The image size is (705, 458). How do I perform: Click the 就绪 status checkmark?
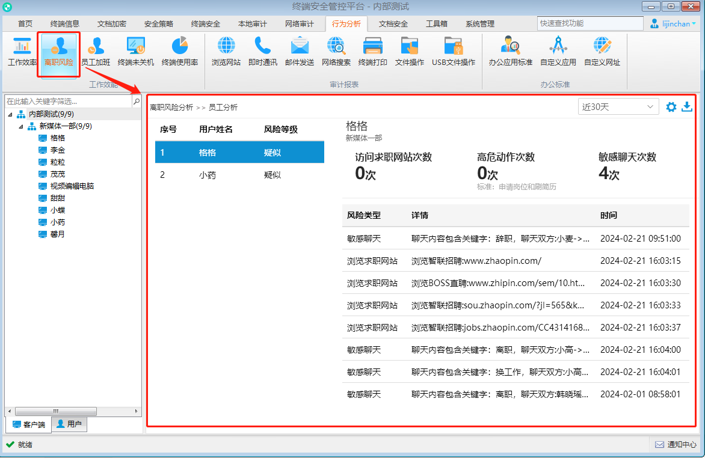(10, 445)
